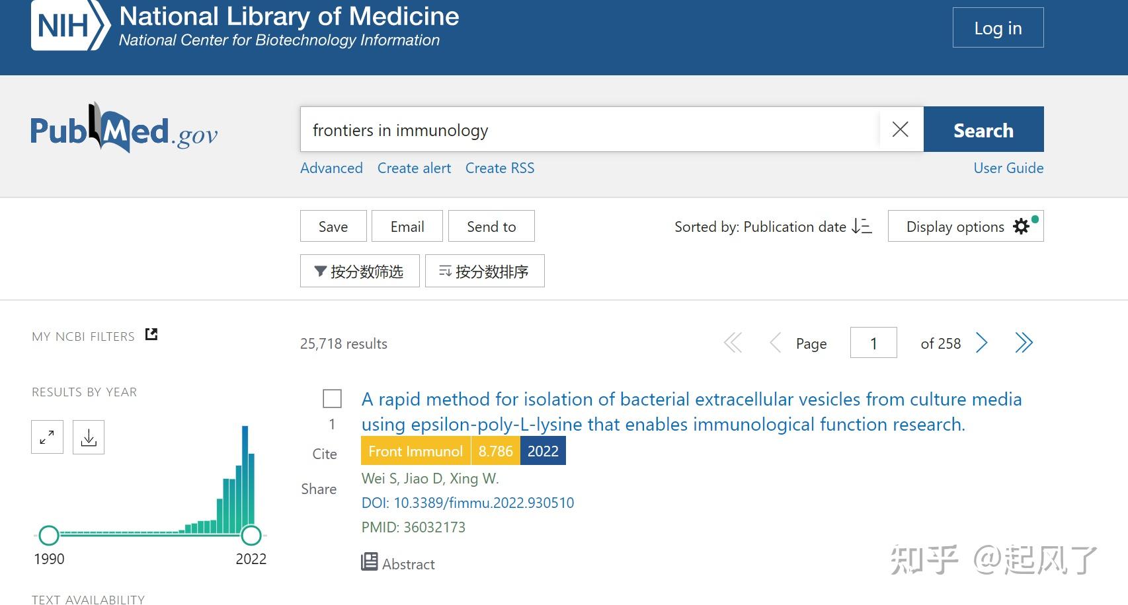
Task: Expand the Results by Year chart
Action: (46, 437)
